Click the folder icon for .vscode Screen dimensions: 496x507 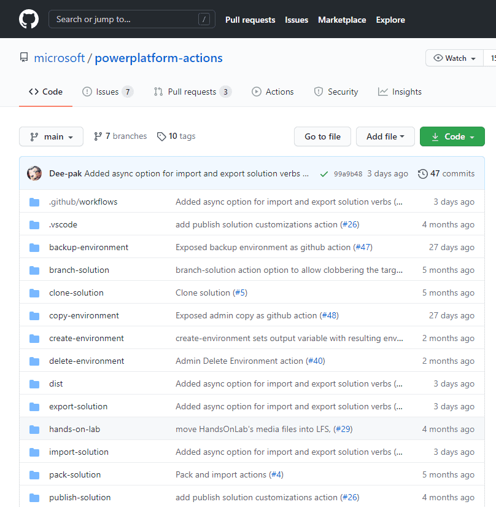[34, 225]
